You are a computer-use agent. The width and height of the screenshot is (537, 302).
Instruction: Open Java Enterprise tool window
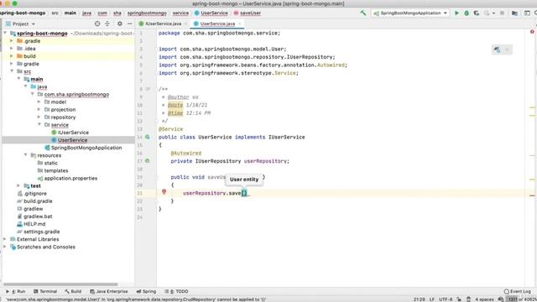click(109, 291)
